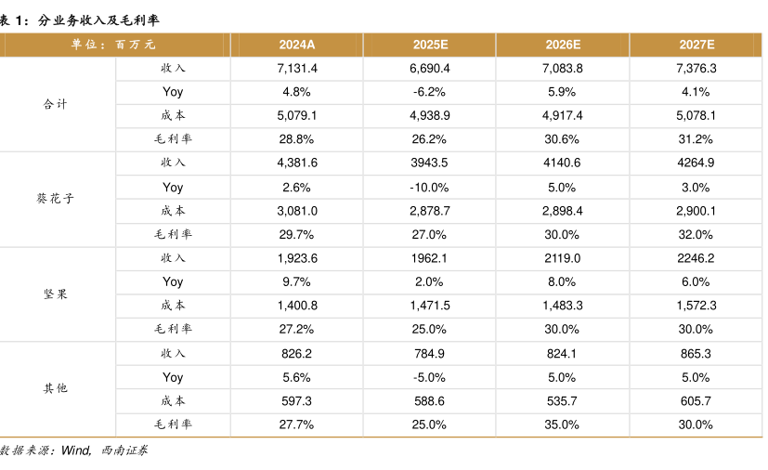This screenshot has width=768, height=470.
Task: Click the 单位：百万元 header cell
Action: (114, 45)
